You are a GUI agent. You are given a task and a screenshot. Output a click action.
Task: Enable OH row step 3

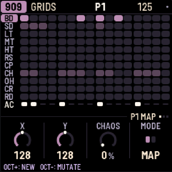click(43, 81)
